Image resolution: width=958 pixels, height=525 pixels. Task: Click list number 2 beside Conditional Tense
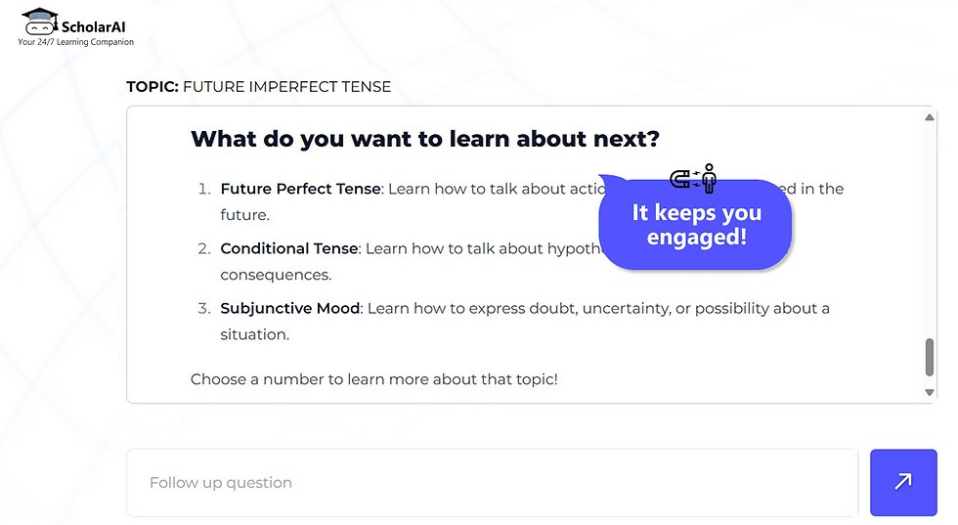204,248
